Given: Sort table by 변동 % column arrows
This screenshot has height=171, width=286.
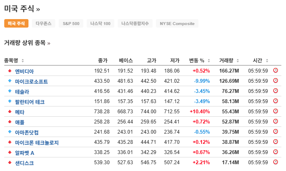Looking at the screenshot, I should tap(209, 61).
